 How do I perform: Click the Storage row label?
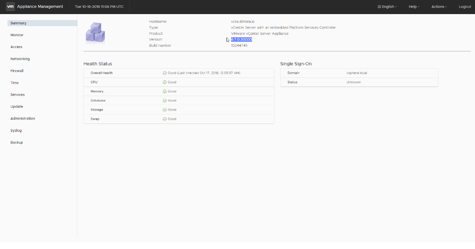[x=96, y=110]
